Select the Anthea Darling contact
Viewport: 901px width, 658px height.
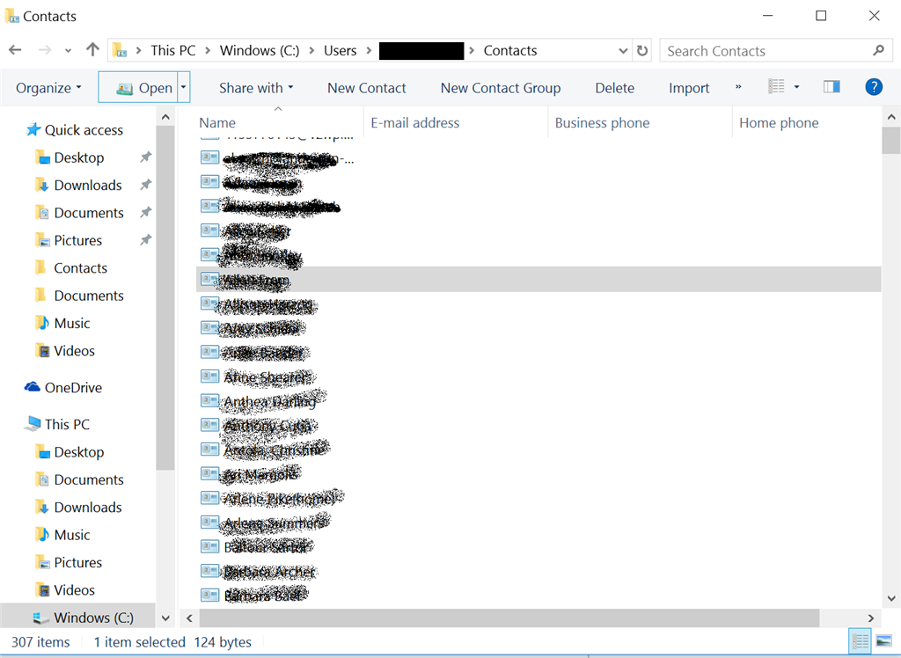pos(270,401)
